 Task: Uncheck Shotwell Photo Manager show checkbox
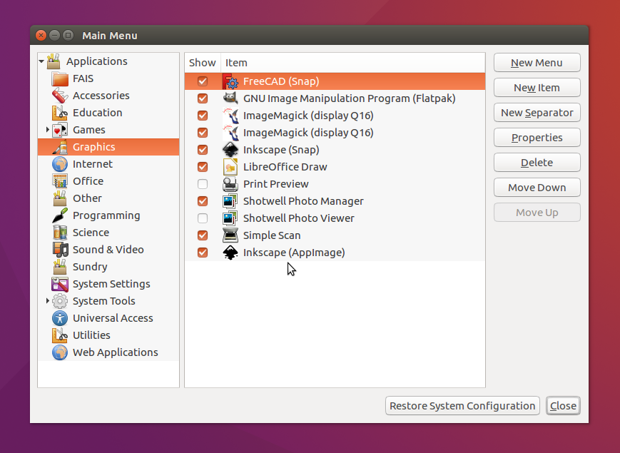point(203,201)
